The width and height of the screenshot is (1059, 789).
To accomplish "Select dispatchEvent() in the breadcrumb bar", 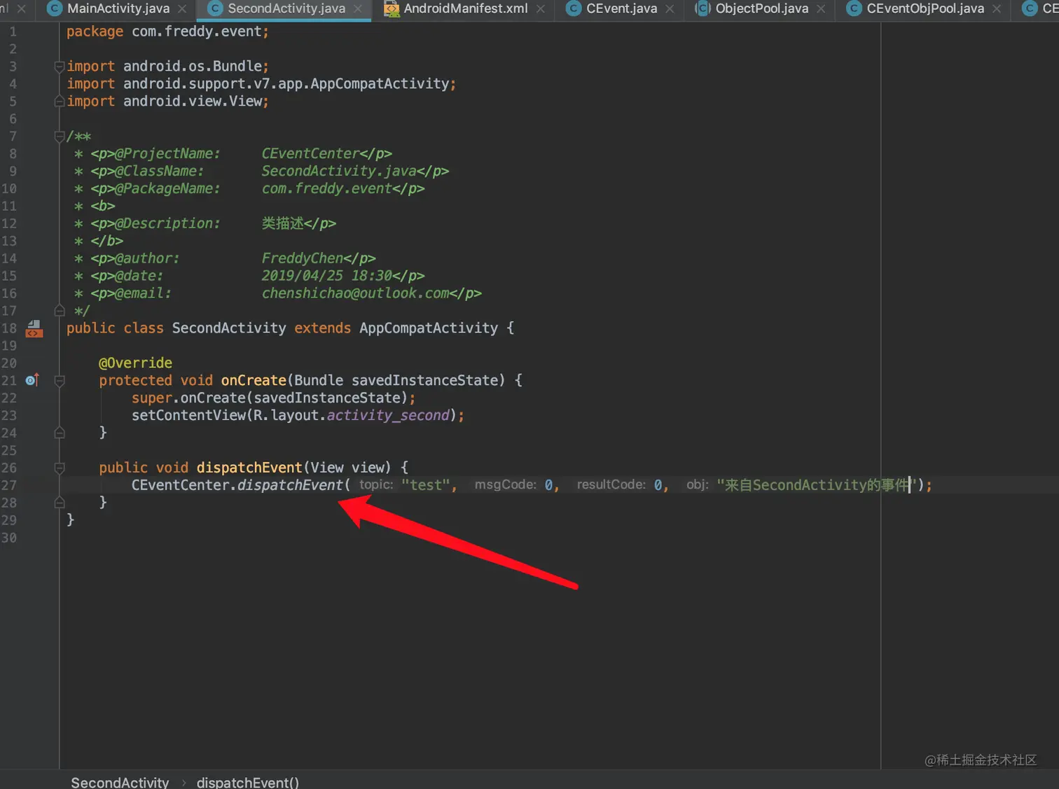I will [248, 782].
